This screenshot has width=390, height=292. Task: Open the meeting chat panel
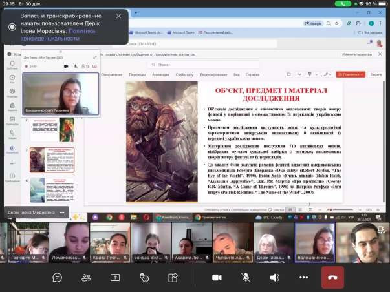58,277
